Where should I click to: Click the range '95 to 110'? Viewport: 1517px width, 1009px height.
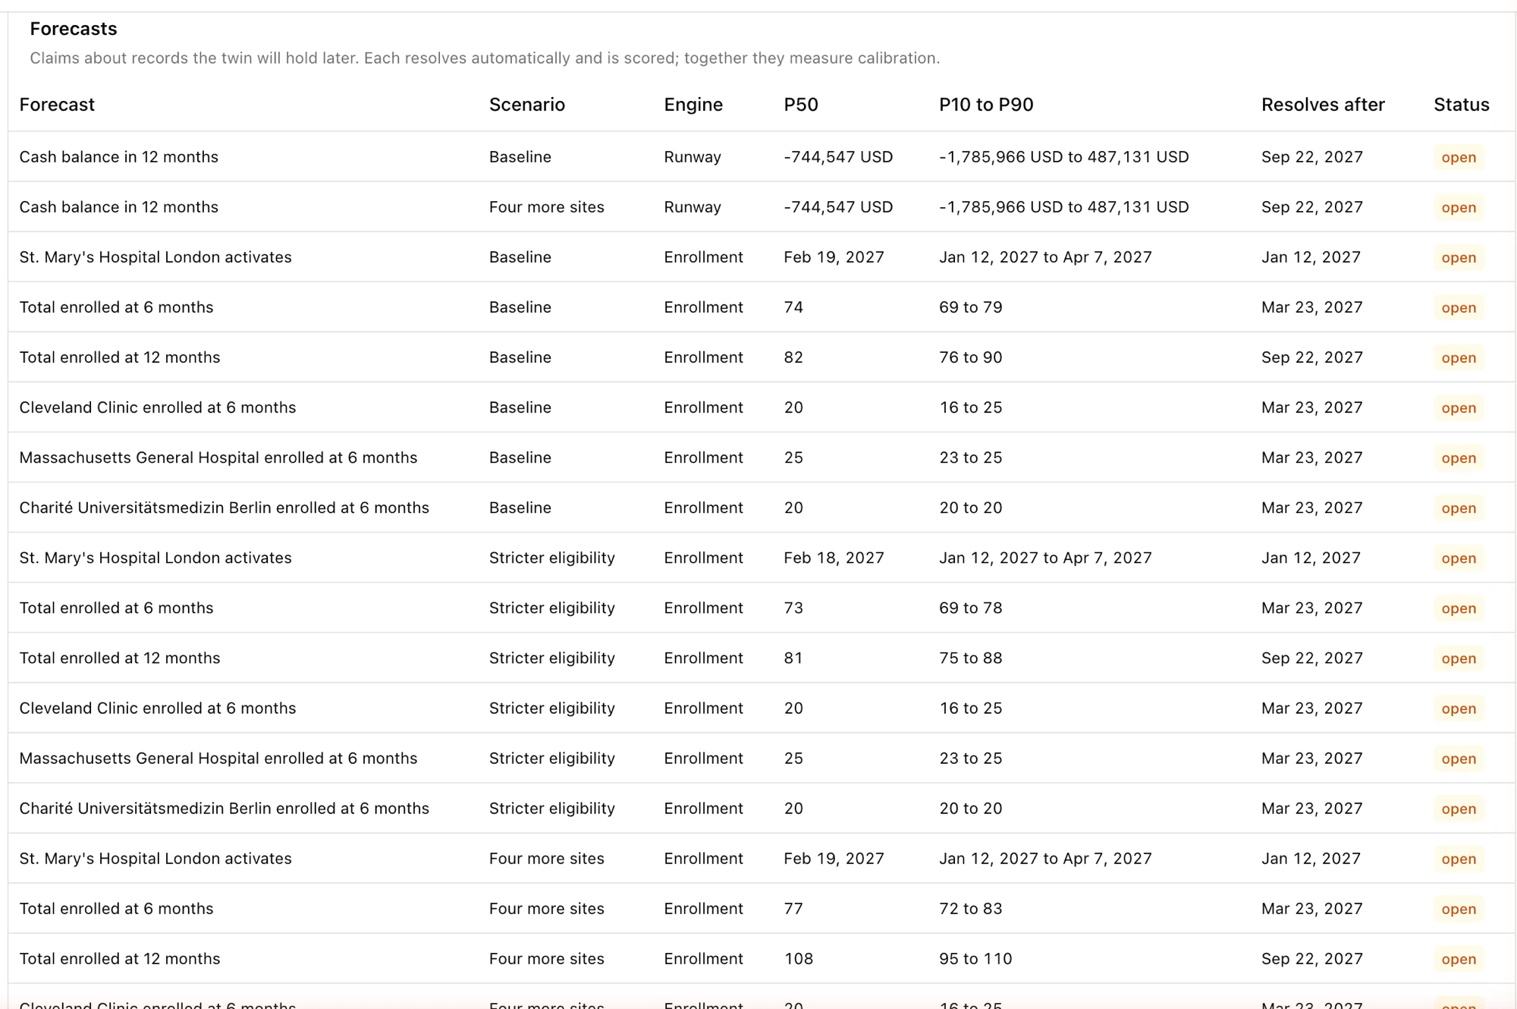click(x=975, y=958)
